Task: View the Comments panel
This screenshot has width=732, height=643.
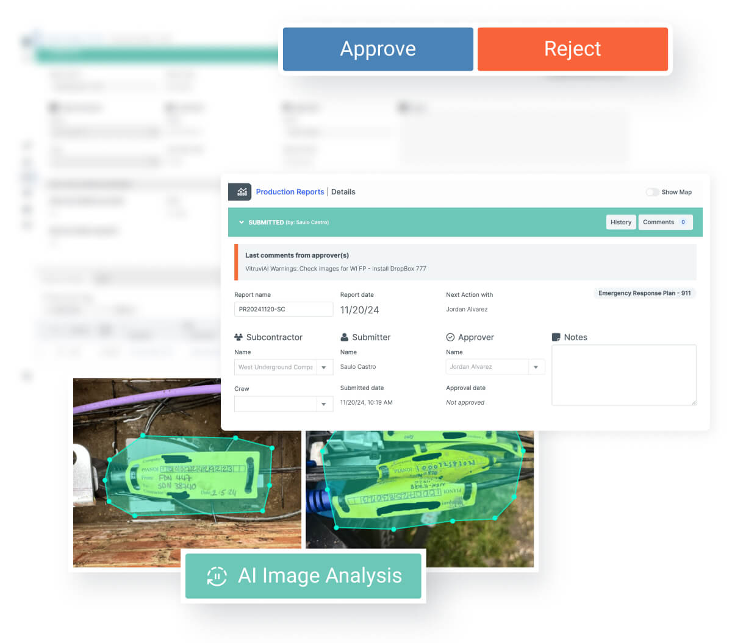Action: coord(665,222)
